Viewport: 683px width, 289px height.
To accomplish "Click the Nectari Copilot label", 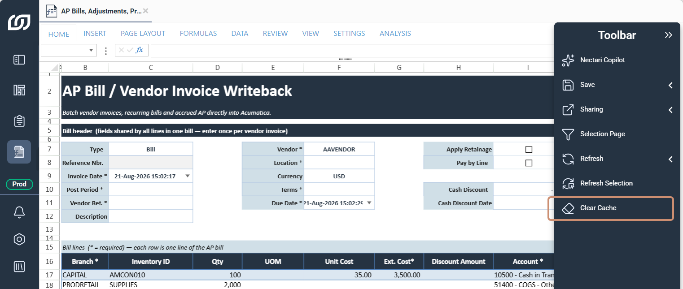I will [602, 60].
